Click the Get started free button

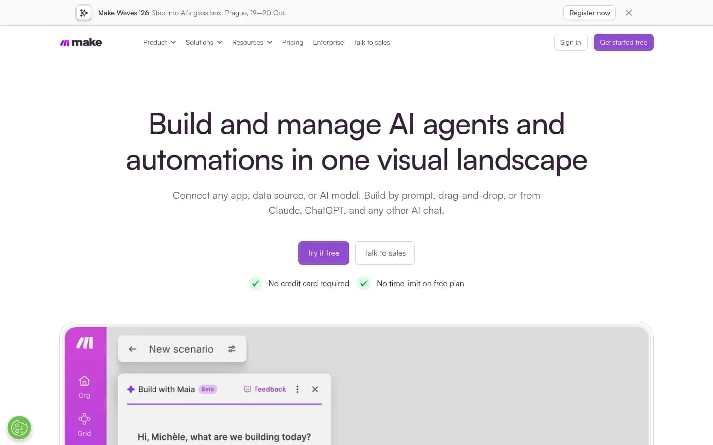(623, 42)
